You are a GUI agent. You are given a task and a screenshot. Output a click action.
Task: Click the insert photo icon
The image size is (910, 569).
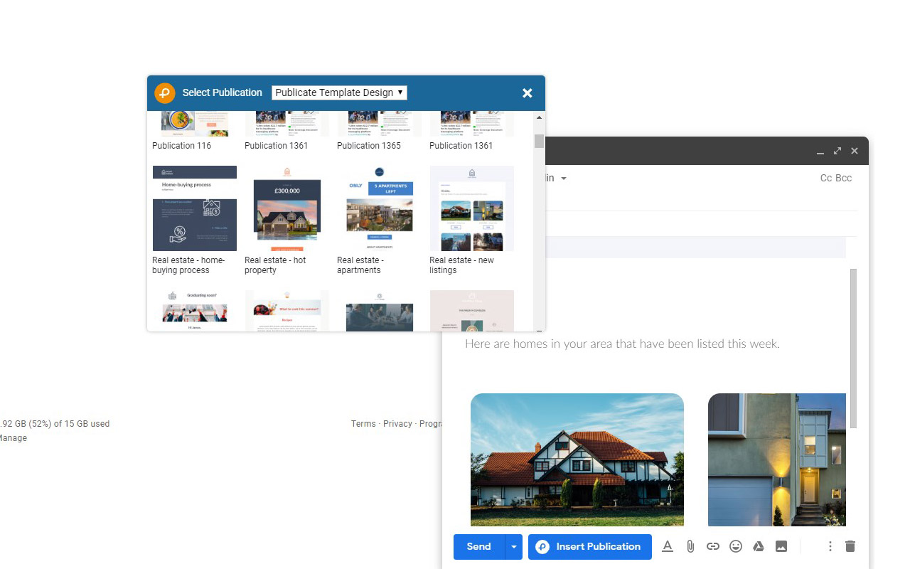pos(781,546)
